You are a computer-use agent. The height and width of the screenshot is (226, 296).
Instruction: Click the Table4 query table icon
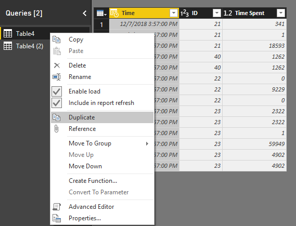pos(8,33)
